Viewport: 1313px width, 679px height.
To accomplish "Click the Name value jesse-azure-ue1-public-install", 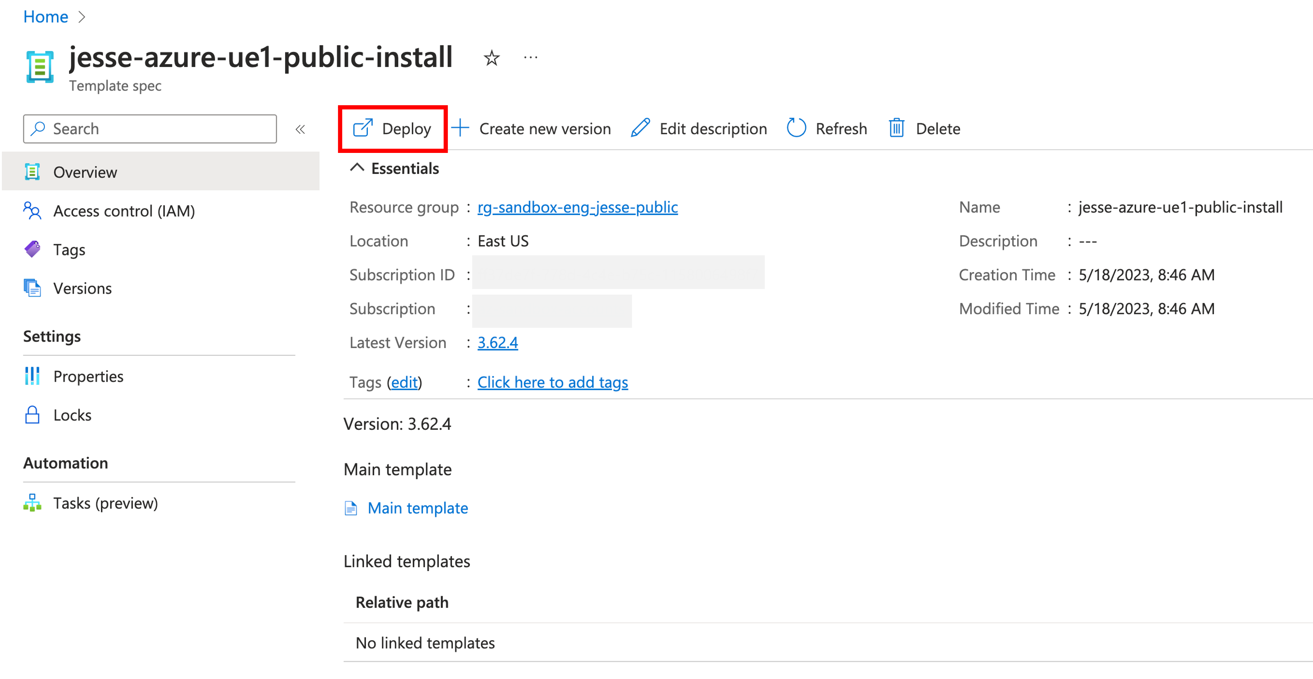I will click(x=1180, y=207).
